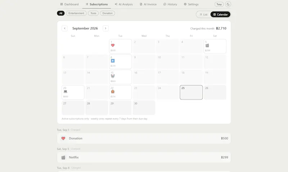Open the Dashboard tab
The width and height of the screenshot is (288, 172).
point(69,4)
